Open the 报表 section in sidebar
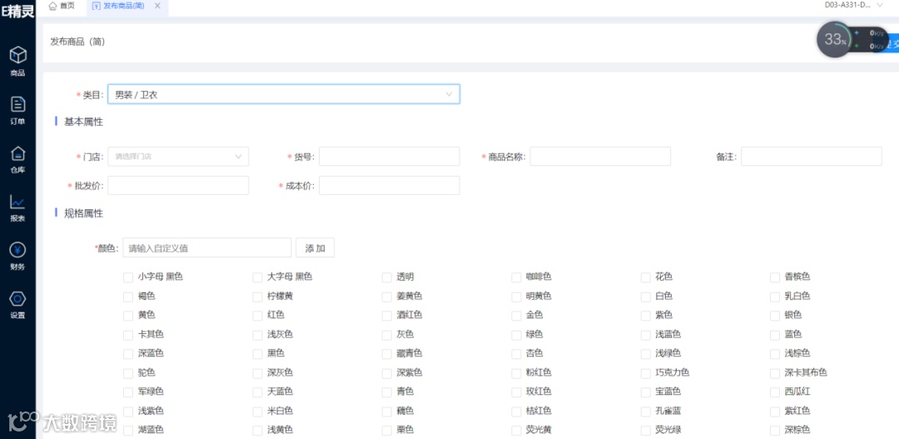The height and width of the screenshot is (439, 899). tap(17, 207)
